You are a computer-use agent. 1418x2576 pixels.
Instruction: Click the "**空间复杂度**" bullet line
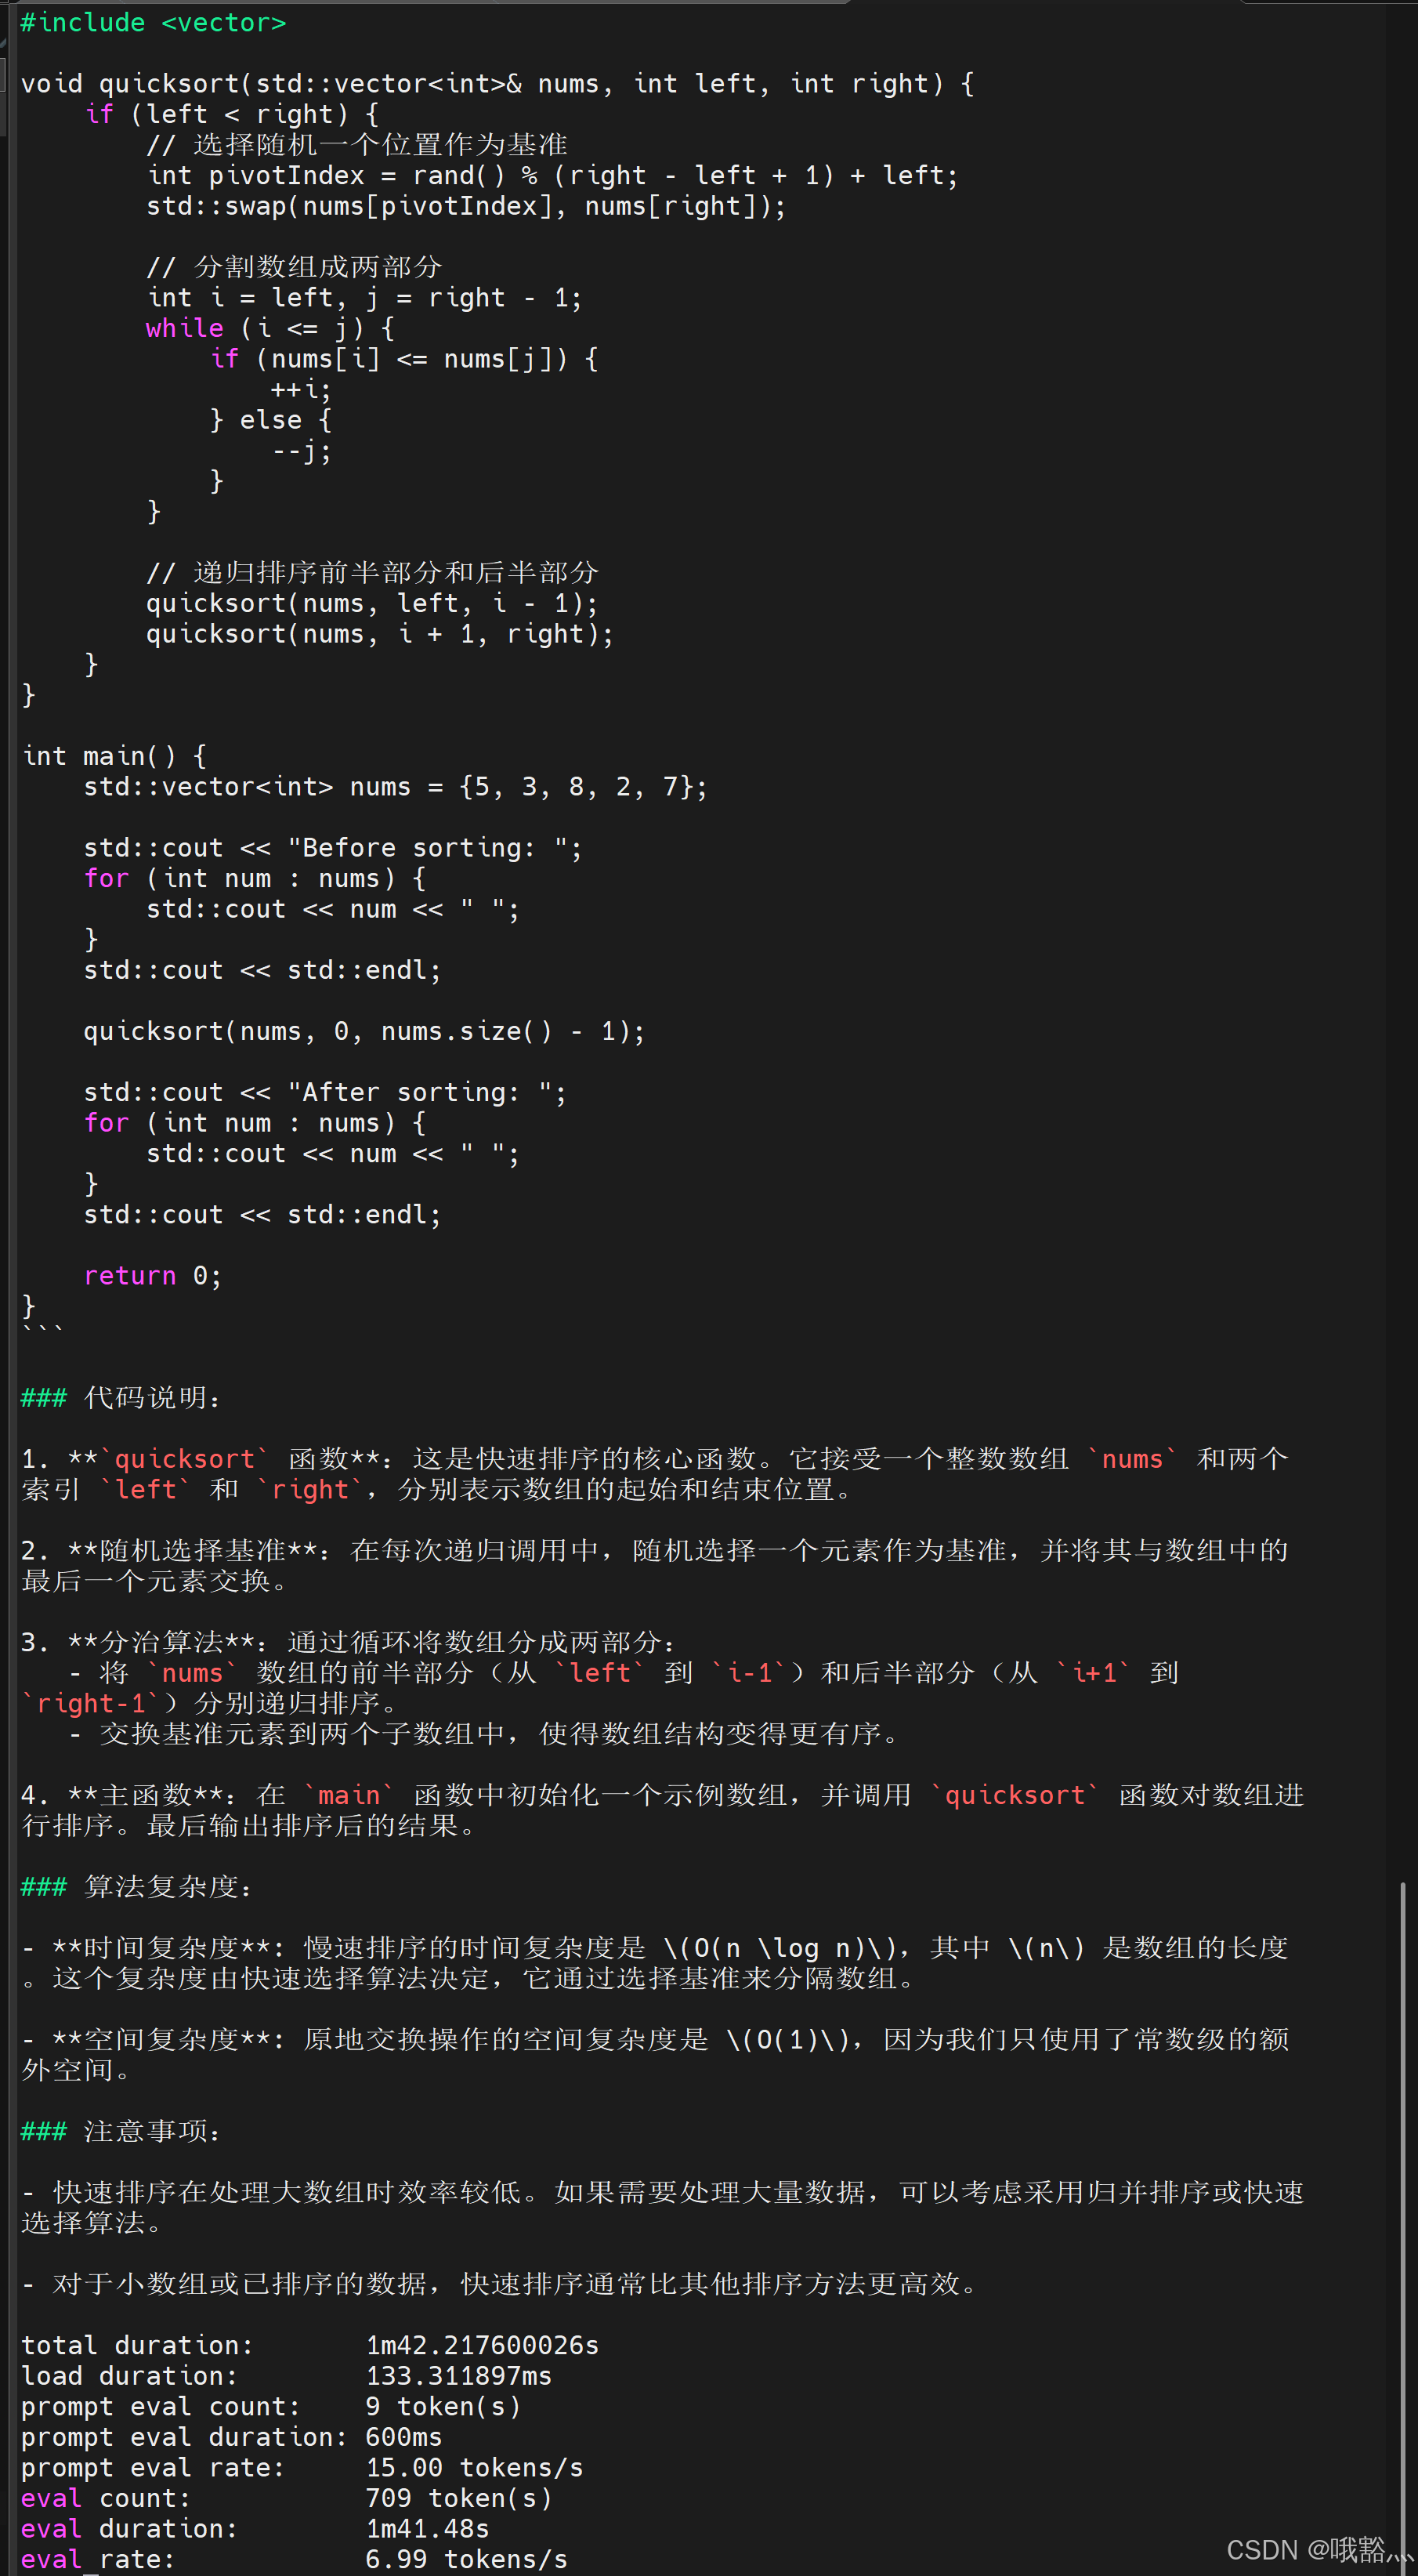654,2055
